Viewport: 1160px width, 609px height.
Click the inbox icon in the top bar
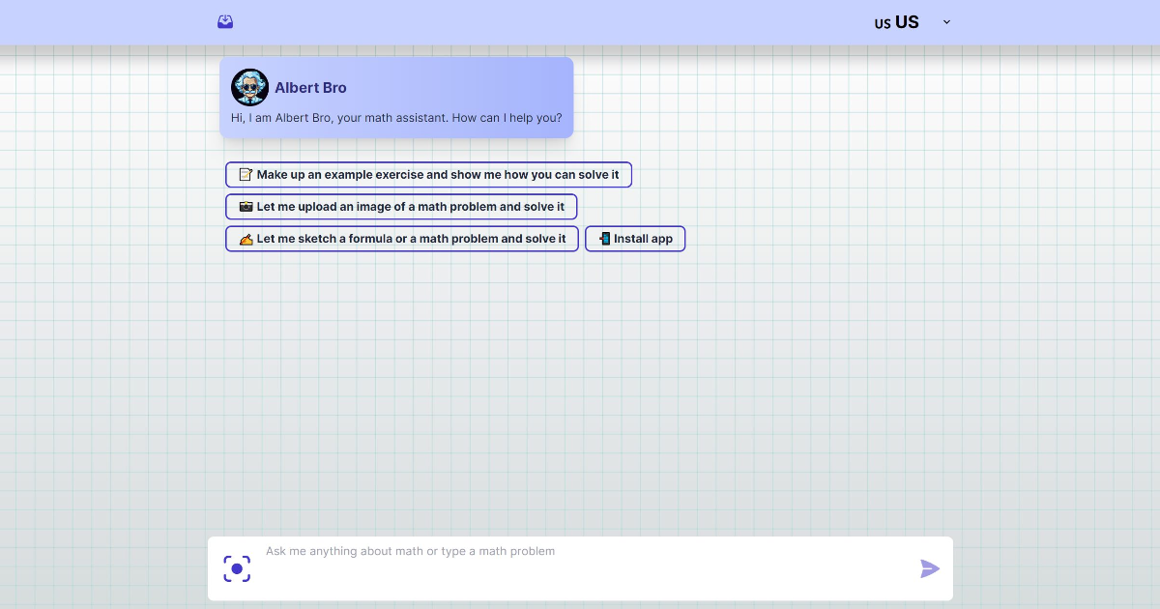225,21
